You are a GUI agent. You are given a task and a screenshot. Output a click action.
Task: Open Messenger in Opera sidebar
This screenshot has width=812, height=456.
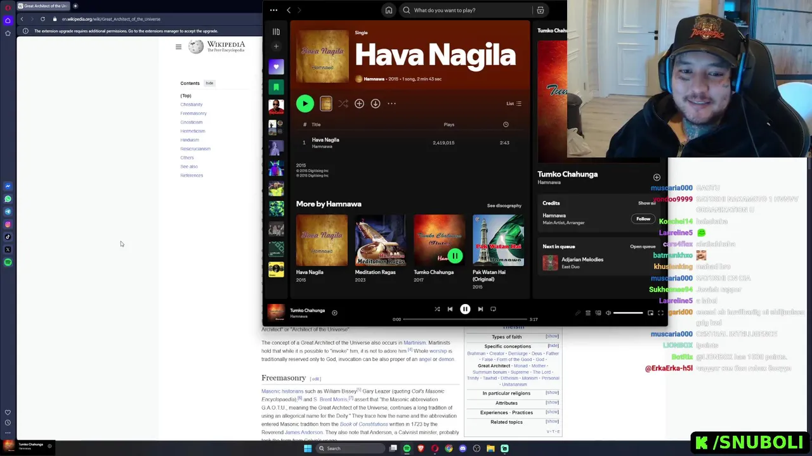tap(8, 186)
